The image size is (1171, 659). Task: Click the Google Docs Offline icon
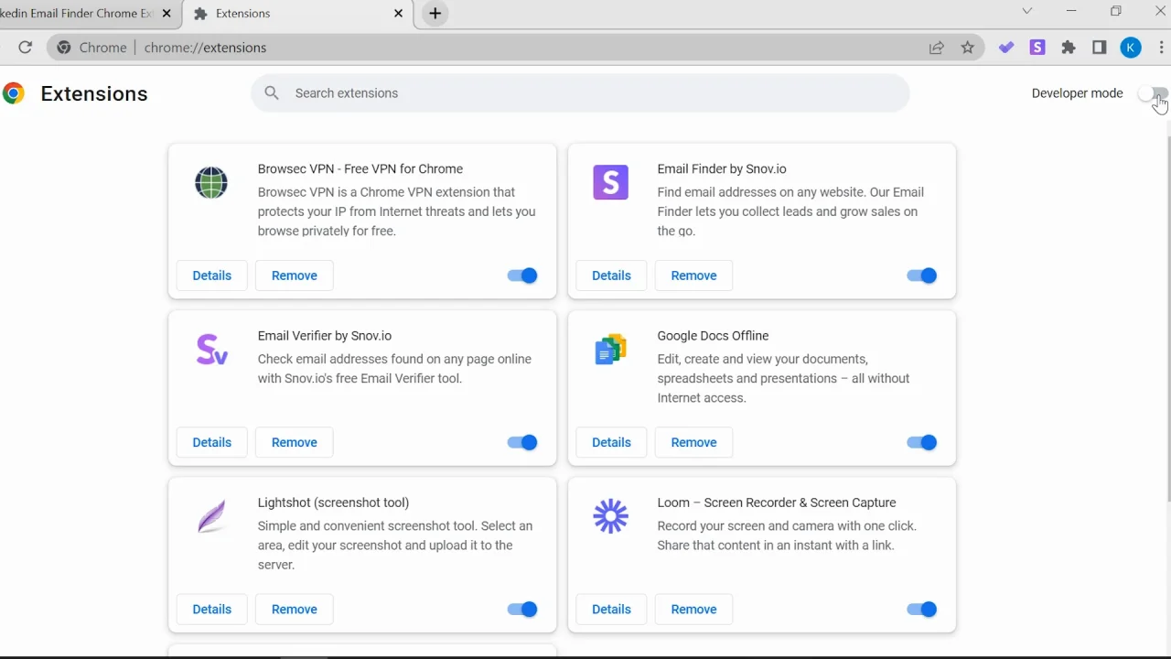tap(611, 350)
